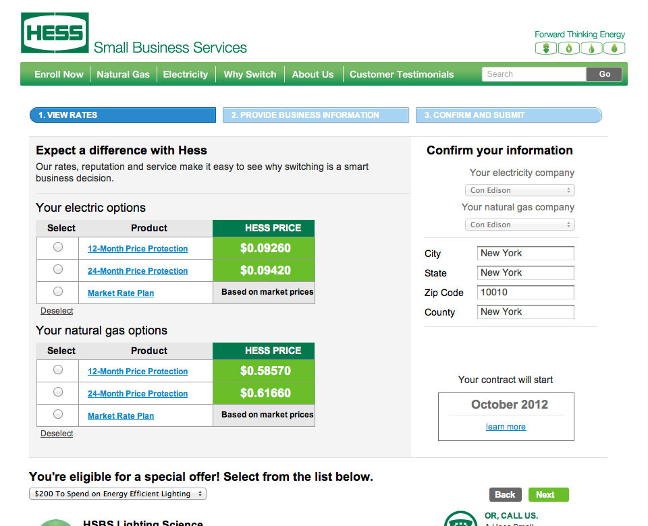648x526 pixels.
Task: Click the telephone call-us icon
Action: point(460,519)
